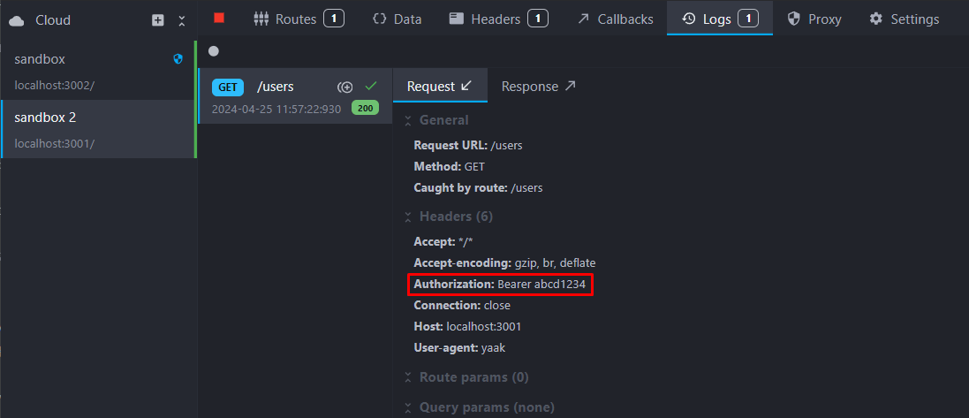This screenshot has width=969, height=418.
Task: Open the Settings tab with gear icon
Action: [x=904, y=19]
